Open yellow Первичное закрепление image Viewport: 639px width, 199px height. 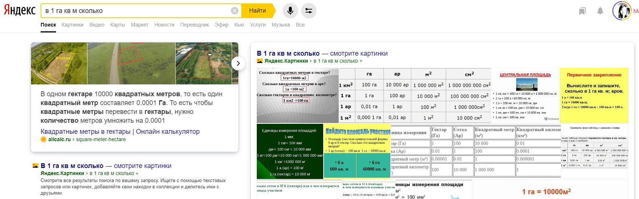click(594, 95)
